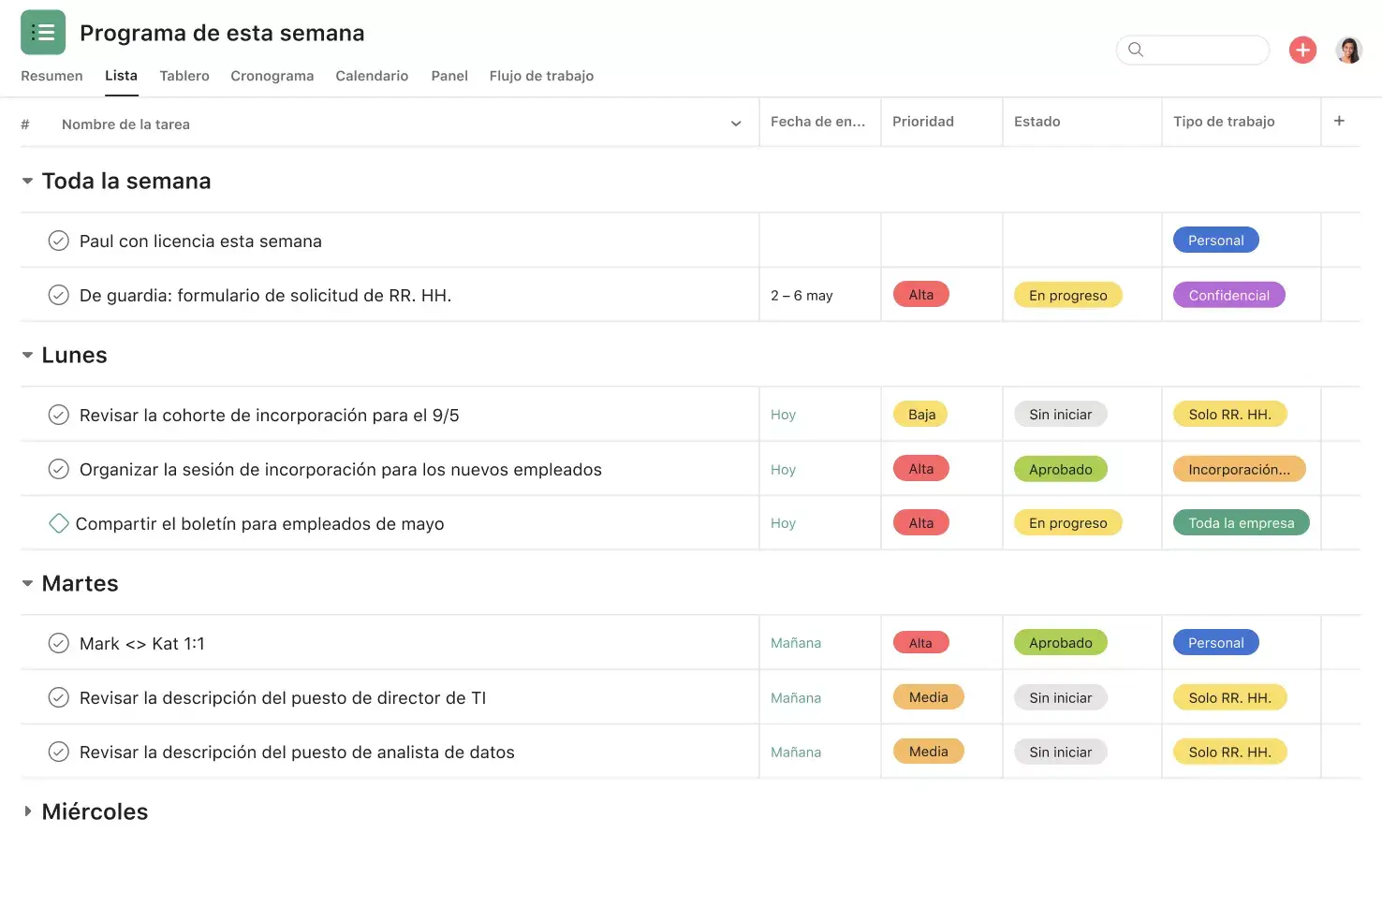The image size is (1382, 921).
Task: Open the 'Nombre de la tarea' column dropdown arrow
Action: (x=736, y=123)
